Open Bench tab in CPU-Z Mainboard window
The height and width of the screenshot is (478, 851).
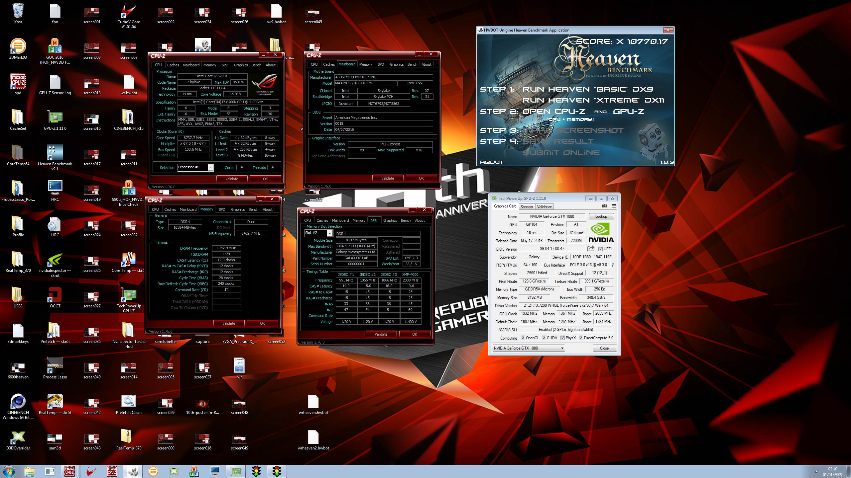point(412,64)
